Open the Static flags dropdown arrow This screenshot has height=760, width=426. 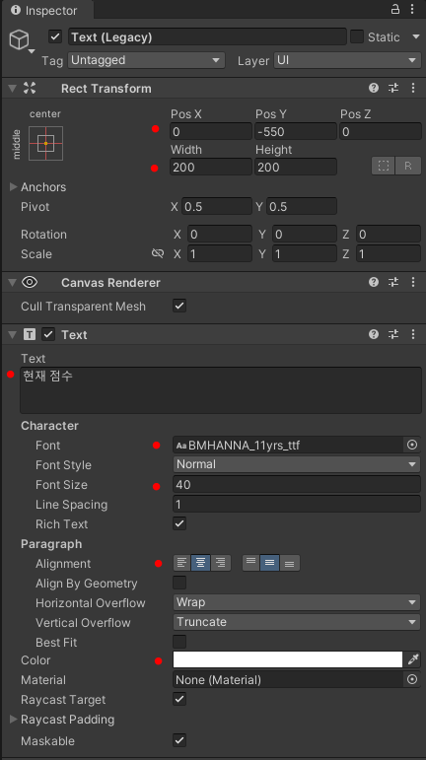(x=416, y=36)
